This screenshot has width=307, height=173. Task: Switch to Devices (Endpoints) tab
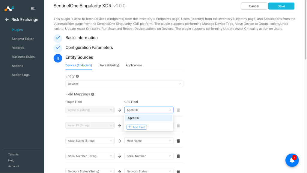[79, 65]
